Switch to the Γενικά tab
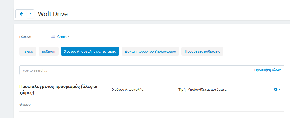 point(28,51)
